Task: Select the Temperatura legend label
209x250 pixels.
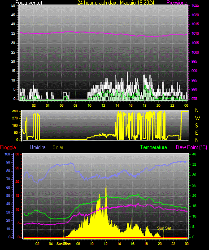Action: point(154,147)
